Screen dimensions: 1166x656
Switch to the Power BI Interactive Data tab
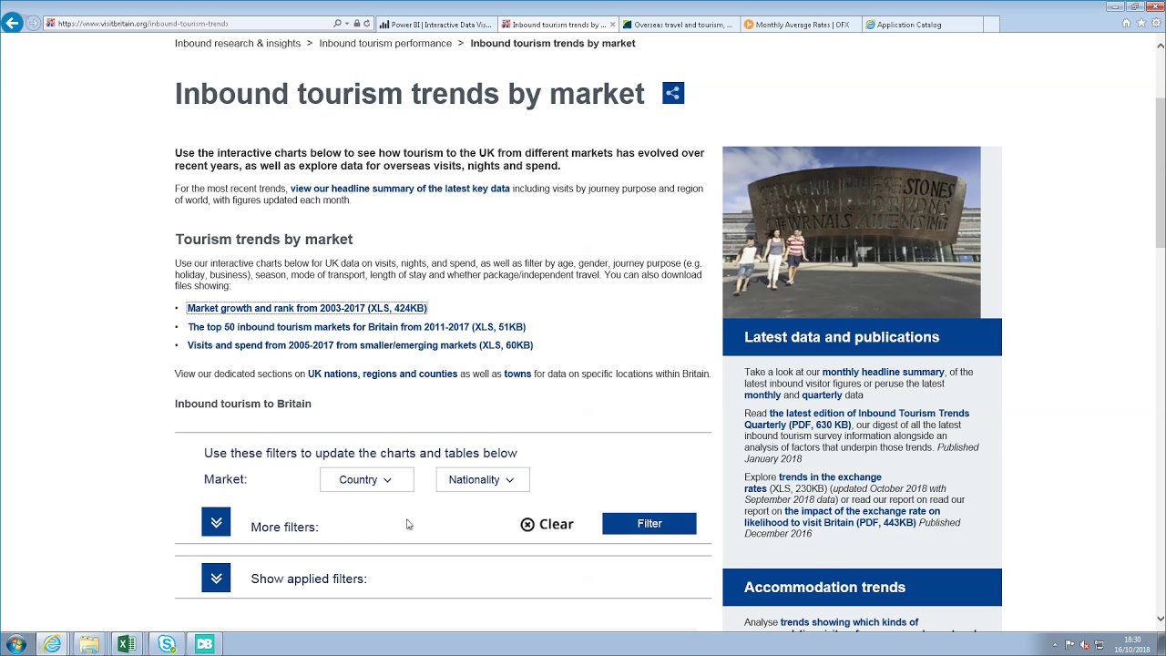pyautogui.click(x=436, y=25)
